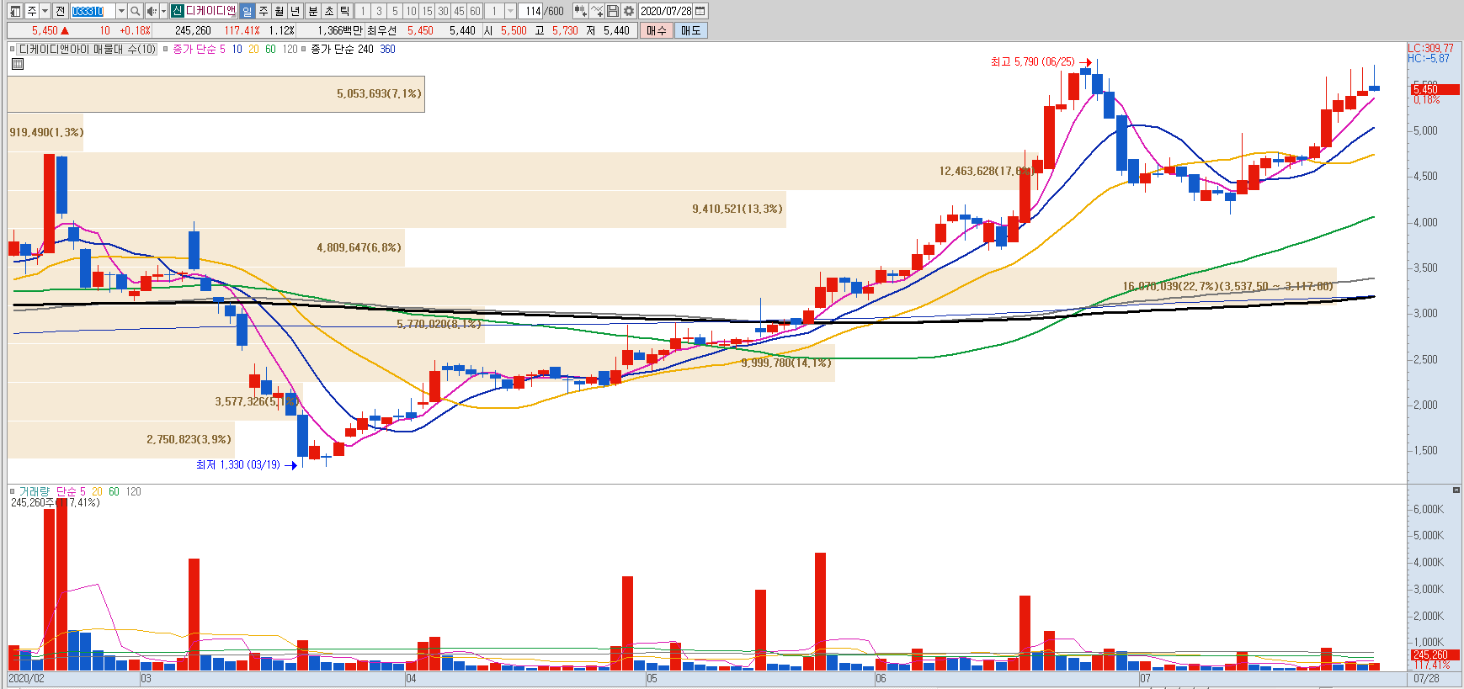Viewport: 1464px width, 689px height.
Task: Click the blue 10 moving average legend
Action: click(237, 49)
